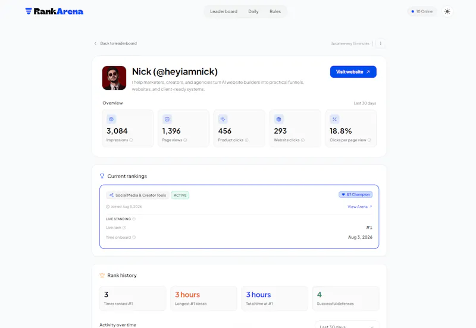This screenshot has width=476, height=328.
Task: Click the Visit website button
Action: [x=353, y=72]
